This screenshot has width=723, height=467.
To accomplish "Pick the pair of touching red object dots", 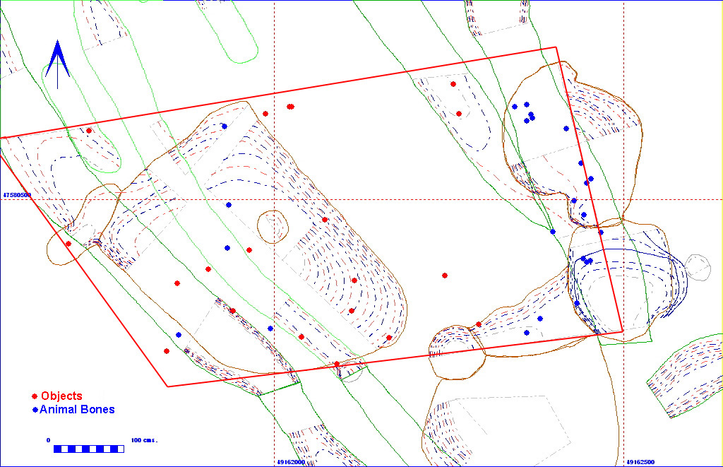I will (290, 107).
